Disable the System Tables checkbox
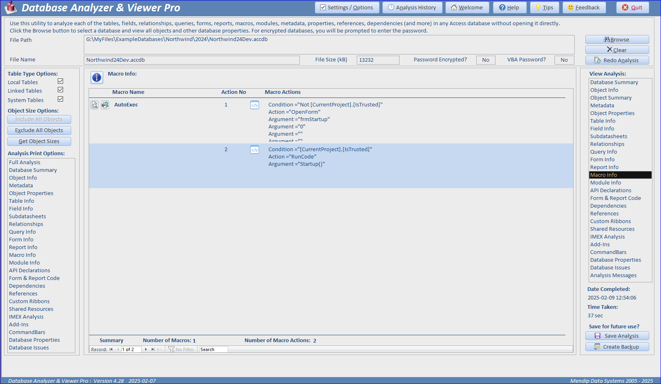This screenshot has width=661, height=384. pos(61,99)
